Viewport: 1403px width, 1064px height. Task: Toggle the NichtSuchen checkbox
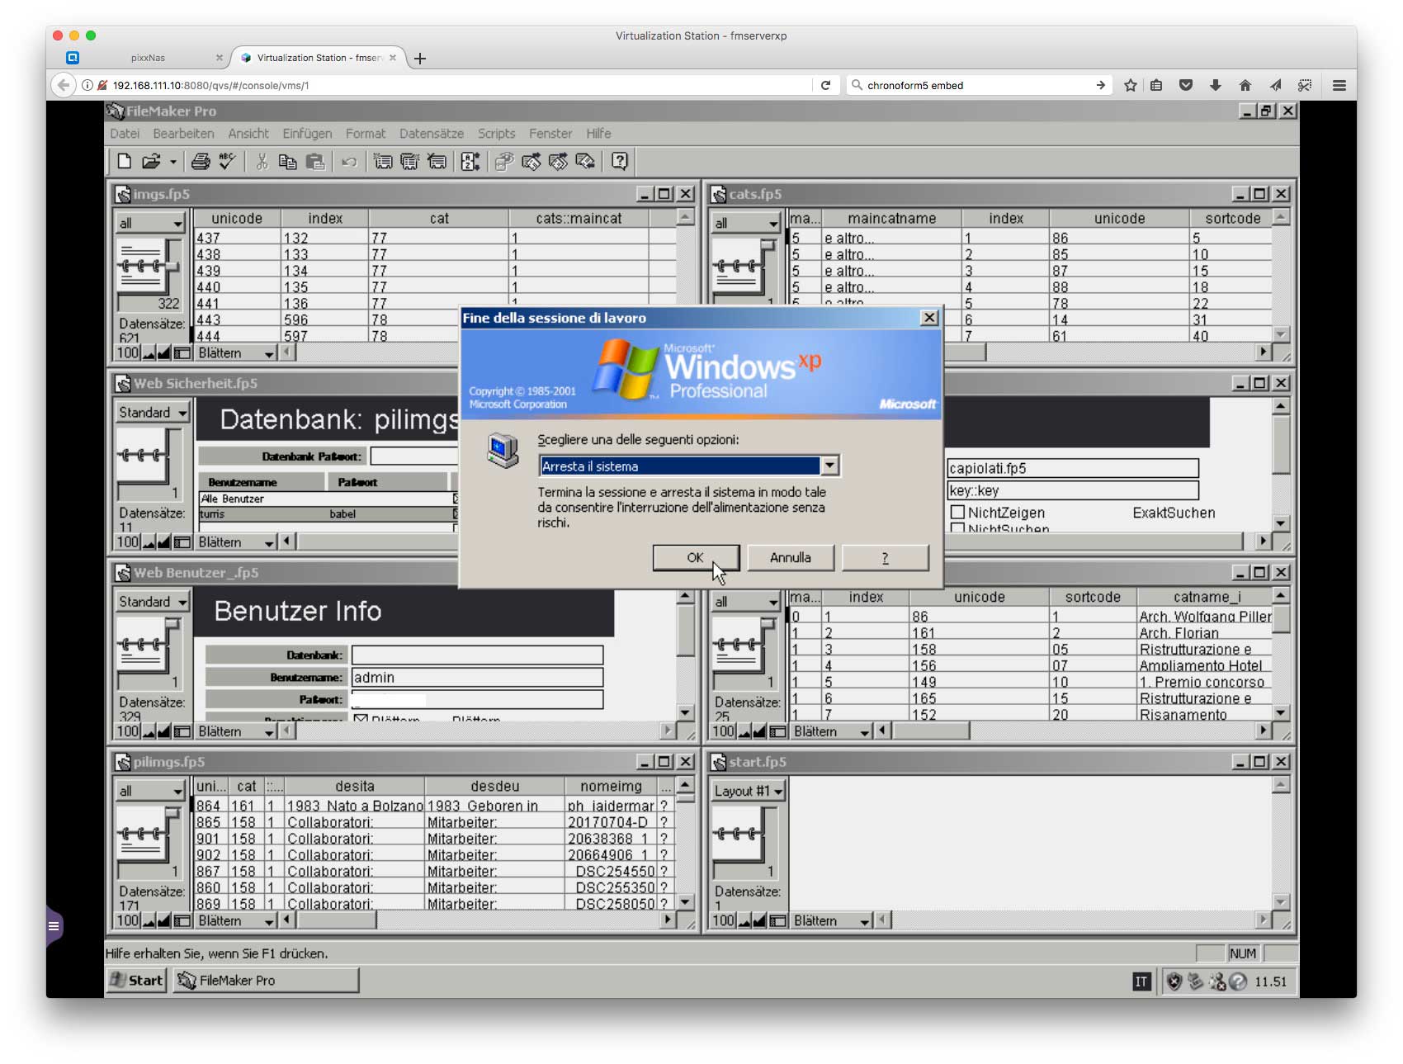tap(957, 528)
